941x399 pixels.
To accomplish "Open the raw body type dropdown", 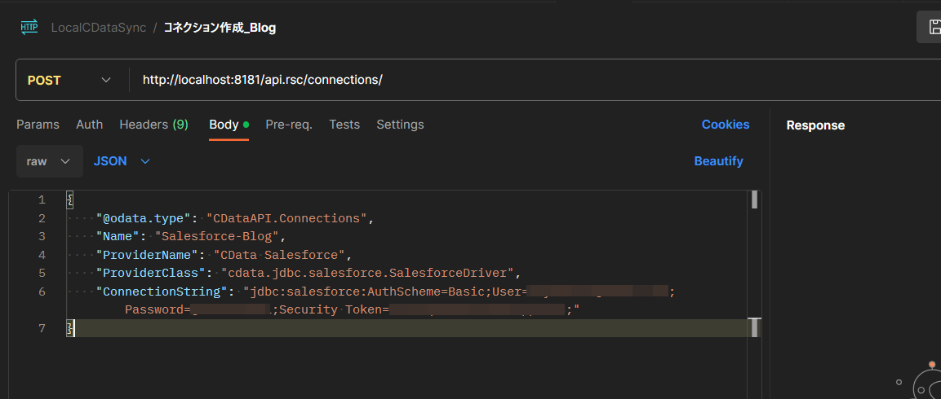I will 49,161.
